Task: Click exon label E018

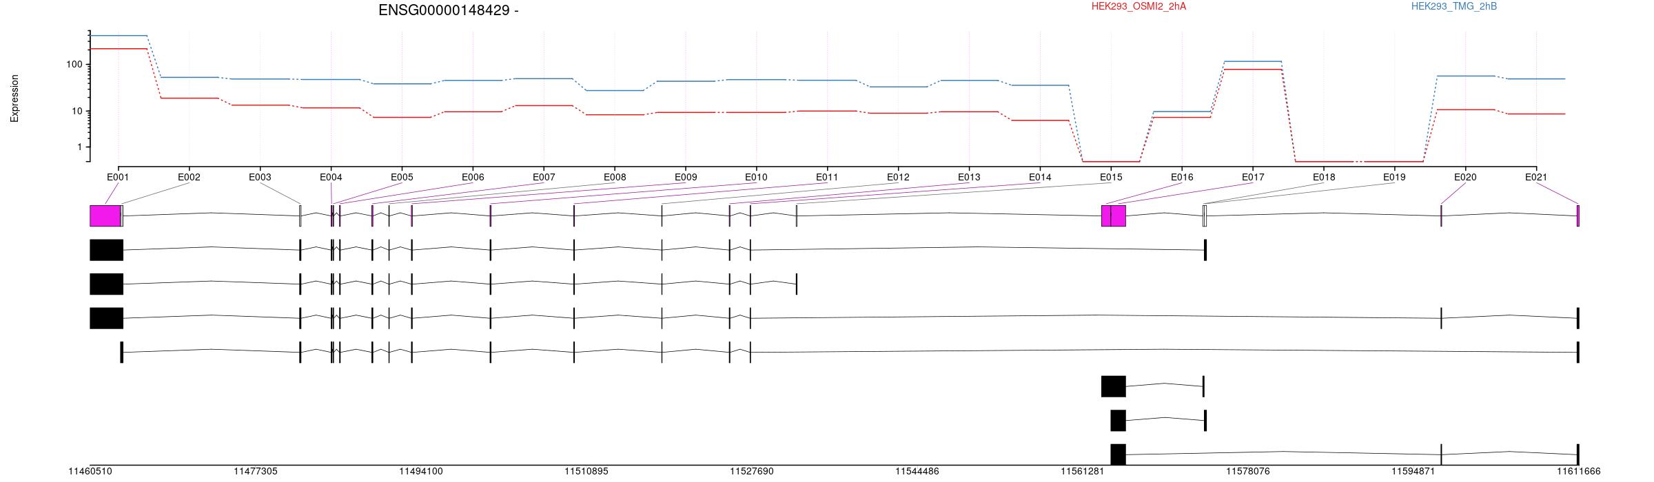Action: [1324, 177]
